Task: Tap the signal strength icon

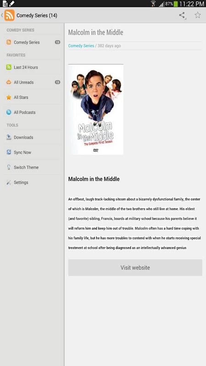Action: click(x=162, y=4)
